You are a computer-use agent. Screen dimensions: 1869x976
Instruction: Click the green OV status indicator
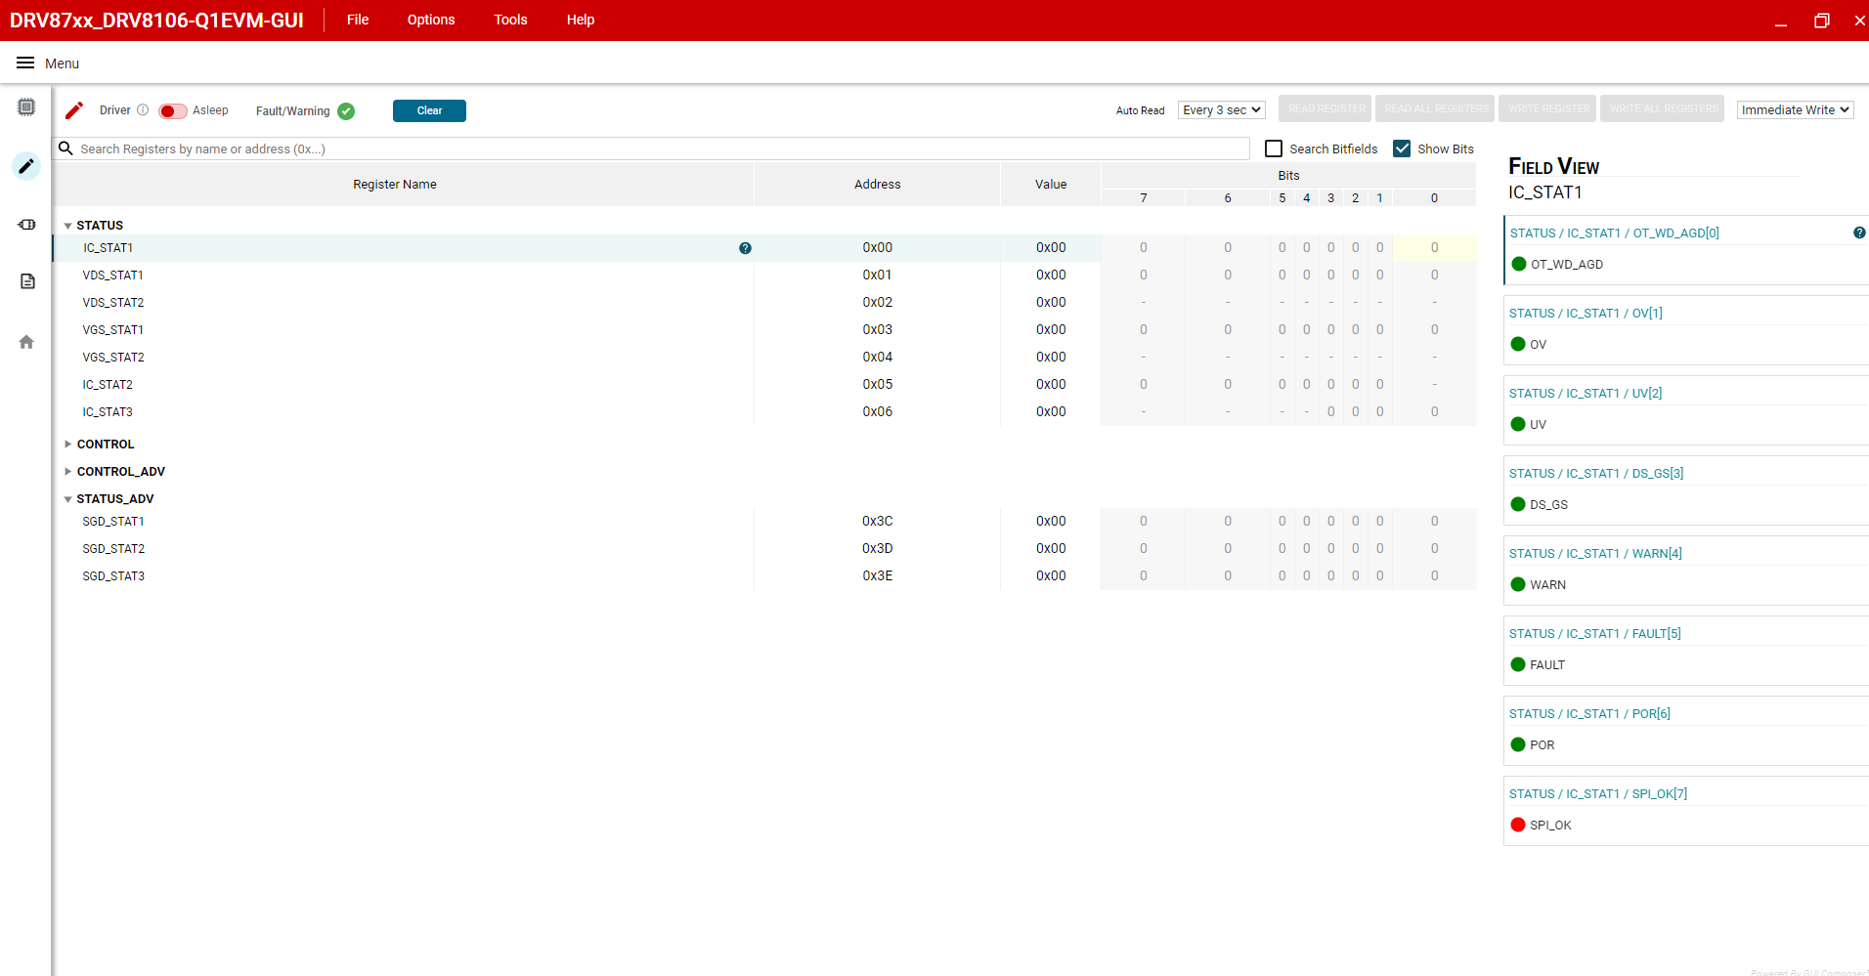click(1518, 344)
